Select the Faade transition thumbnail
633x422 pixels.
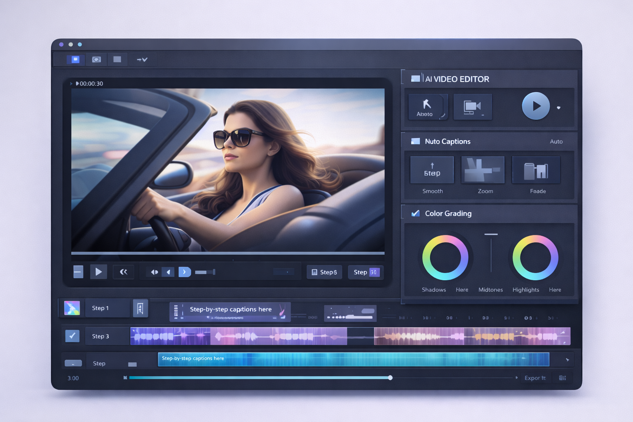tap(536, 170)
